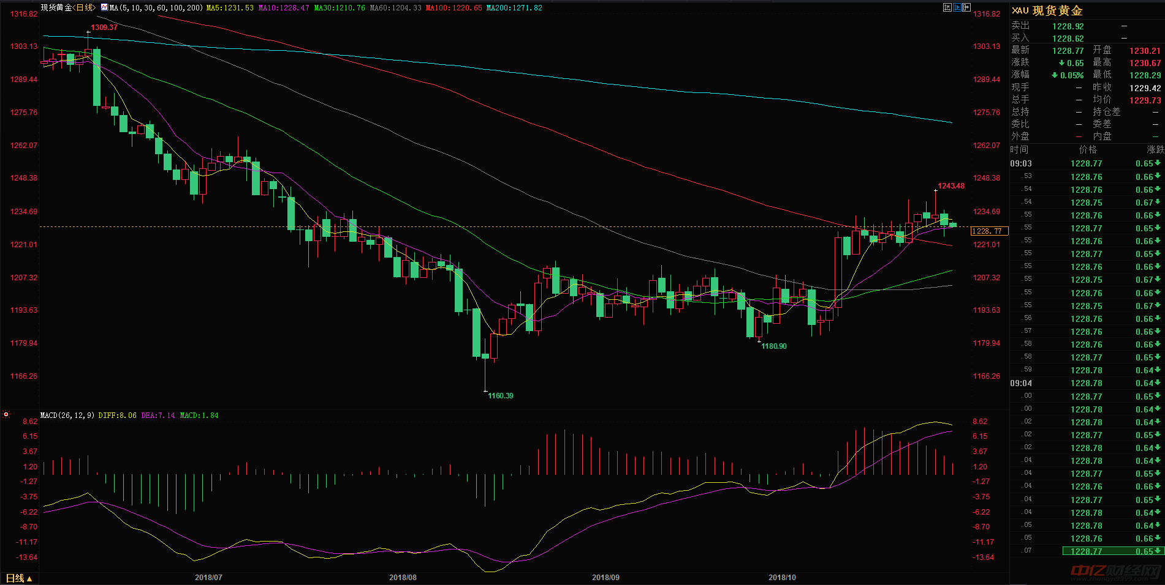
Task: Click the MA indicator chart icon
Action: 104,8
